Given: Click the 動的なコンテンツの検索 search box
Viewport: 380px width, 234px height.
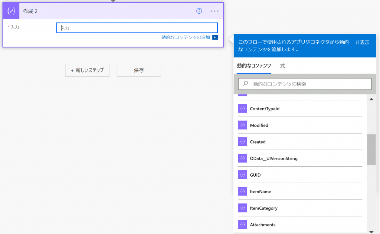Looking at the screenshot, I should tap(305, 84).
